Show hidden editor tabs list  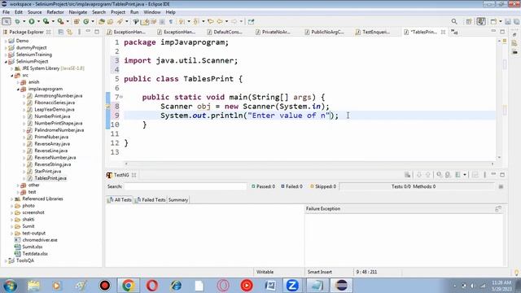point(454,32)
